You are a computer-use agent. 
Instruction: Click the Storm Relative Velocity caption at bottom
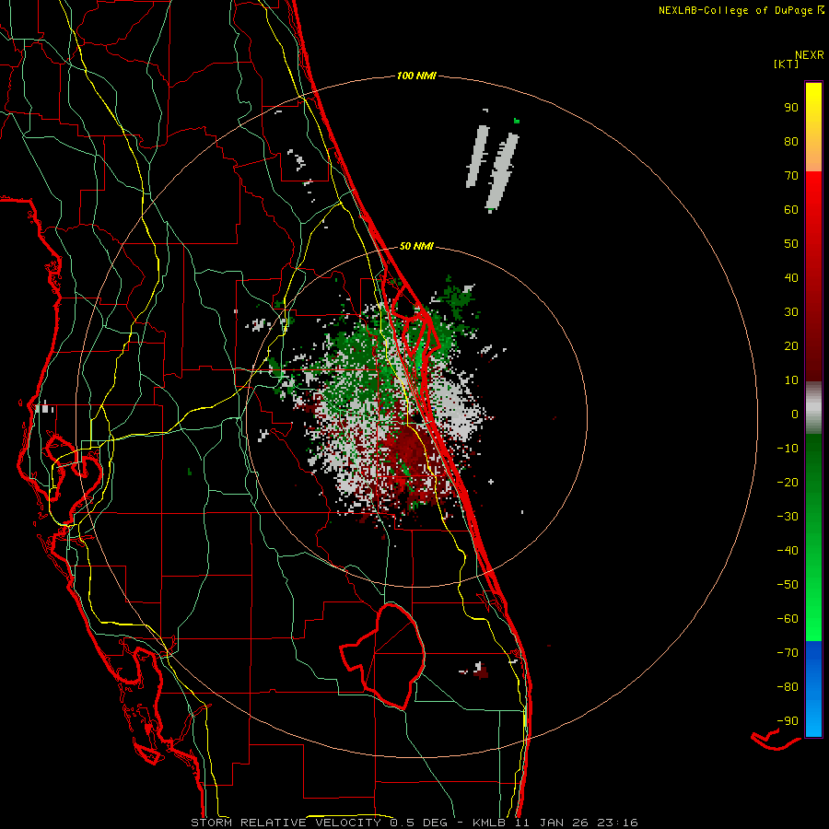coord(414,823)
